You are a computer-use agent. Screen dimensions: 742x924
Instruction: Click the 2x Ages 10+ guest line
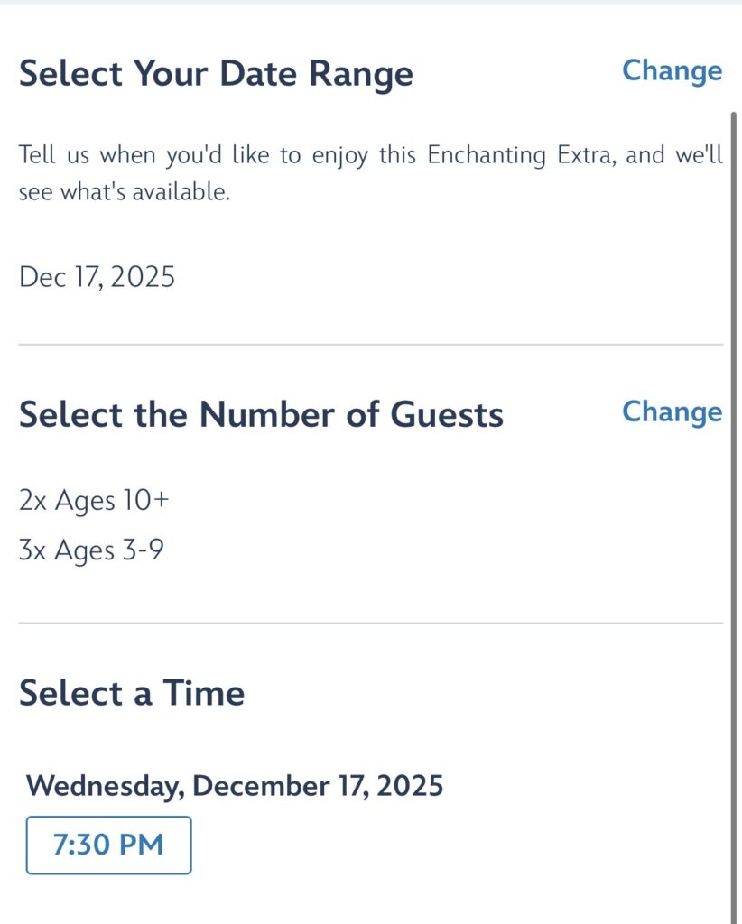point(93,500)
